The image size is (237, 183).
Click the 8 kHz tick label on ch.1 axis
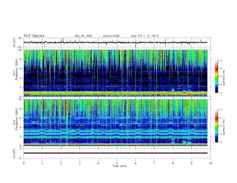tap(20, 59)
